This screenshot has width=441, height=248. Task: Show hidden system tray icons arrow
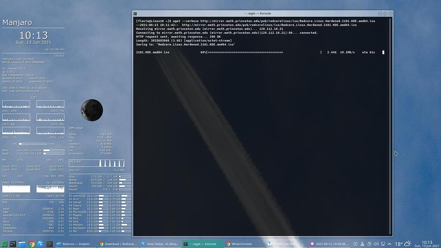coord(389,244)
